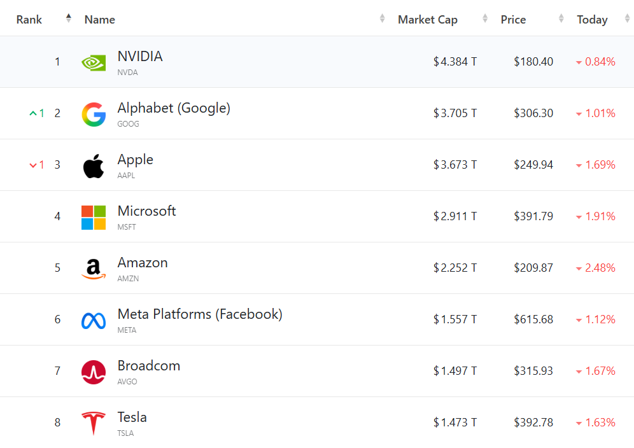The width and height of the screenshot is (634, 448).
Task: Sort by Market Cap arrows
Action: 485,19
